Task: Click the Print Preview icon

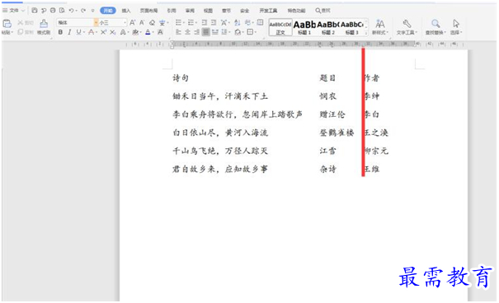Action: point(62,11)
